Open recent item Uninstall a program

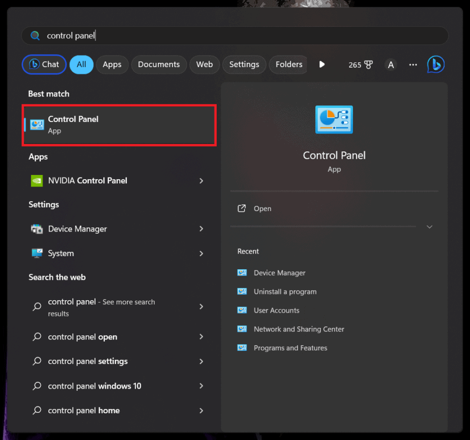coord(285,292)
